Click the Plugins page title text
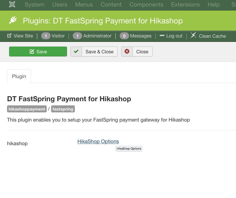The width and height of the screenshot is (236, 198). tap(103, 21)
